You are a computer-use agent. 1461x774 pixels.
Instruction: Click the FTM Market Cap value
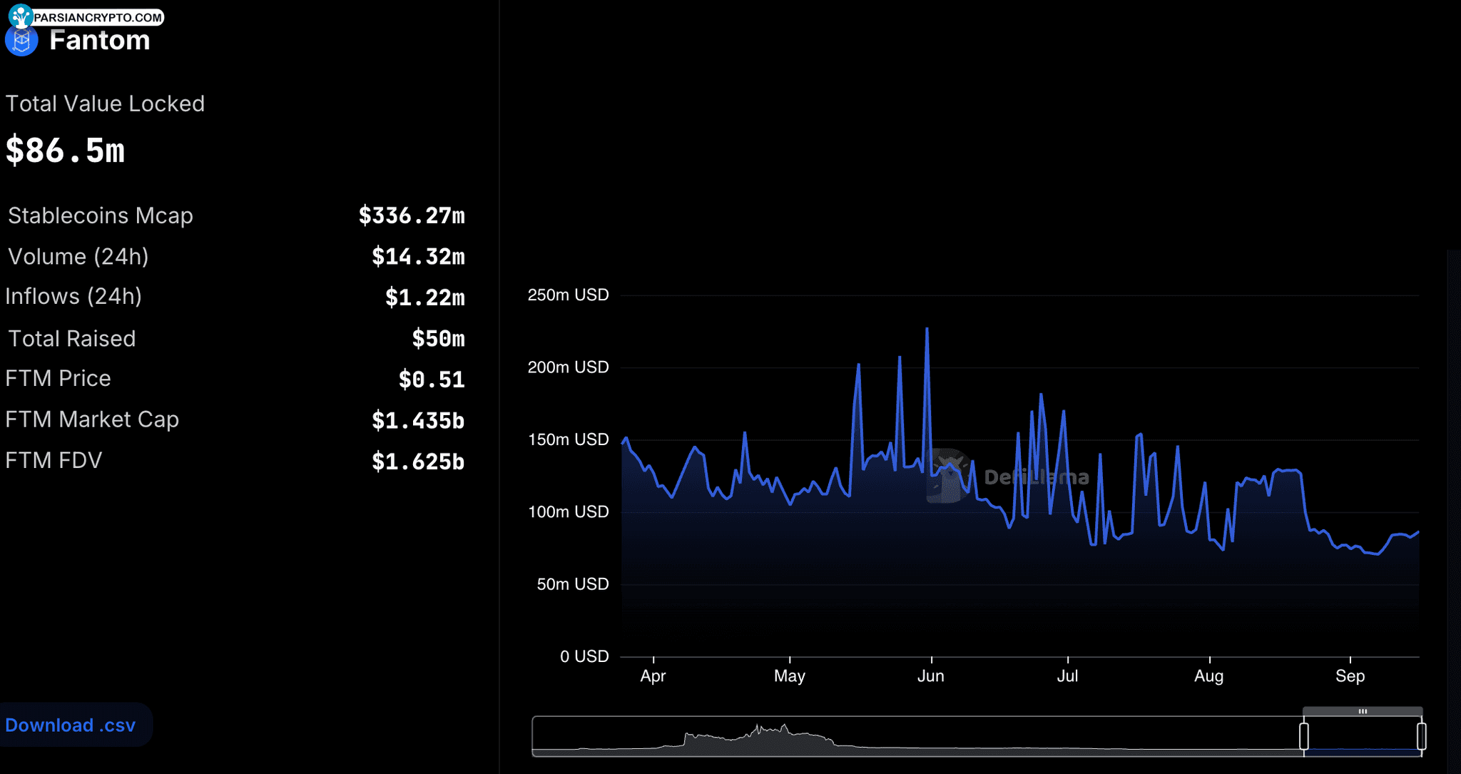[418, 420]
